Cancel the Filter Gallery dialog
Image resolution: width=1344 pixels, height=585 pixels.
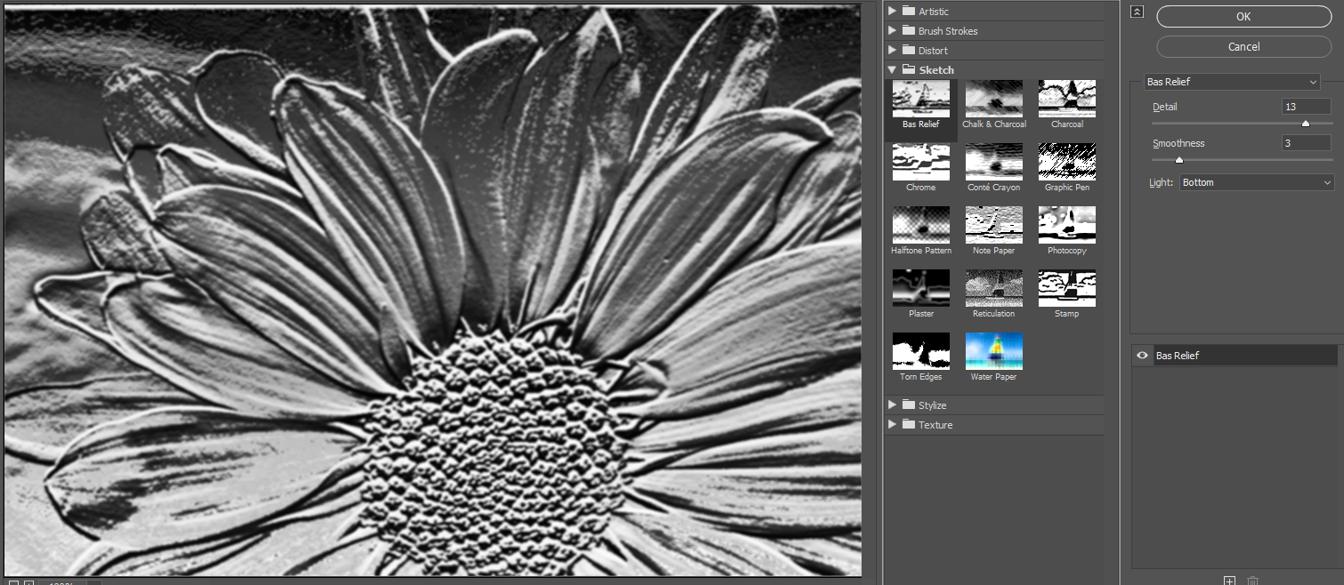[1243, 46]
